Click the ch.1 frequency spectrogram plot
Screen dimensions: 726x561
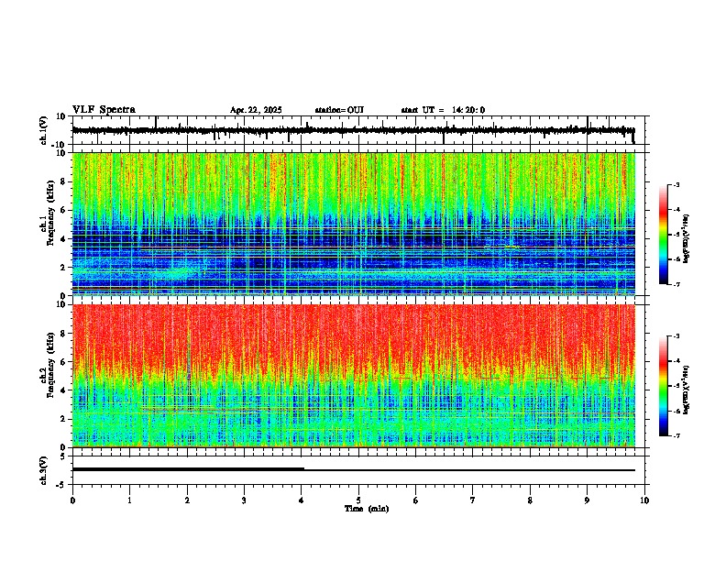(353, 224)
